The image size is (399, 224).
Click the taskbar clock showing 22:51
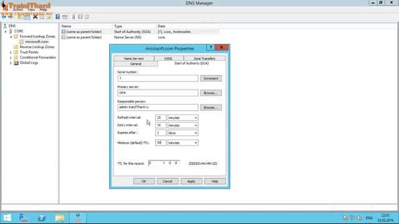point(385,218)
